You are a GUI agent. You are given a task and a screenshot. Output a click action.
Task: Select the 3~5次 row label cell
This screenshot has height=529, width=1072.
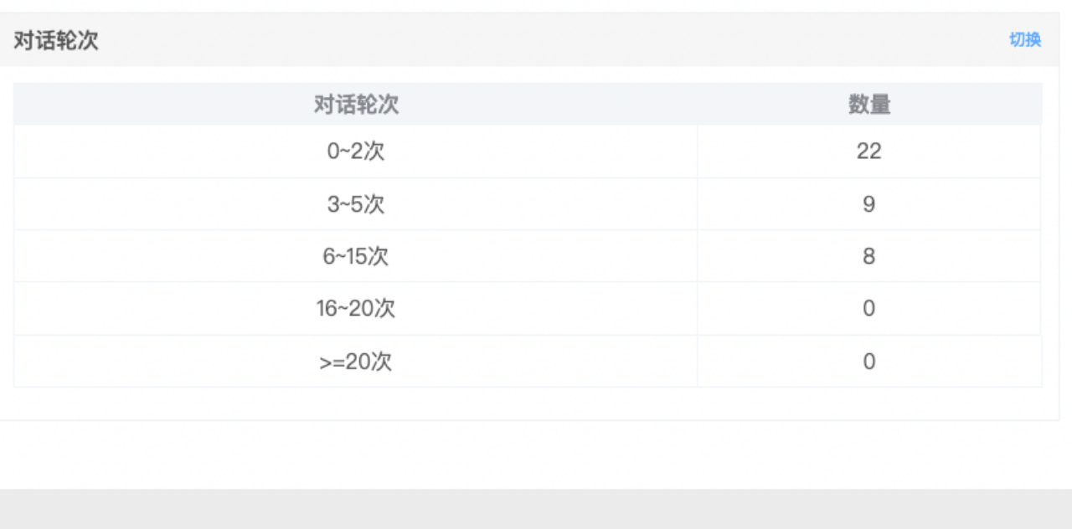(x=356, y=204)
